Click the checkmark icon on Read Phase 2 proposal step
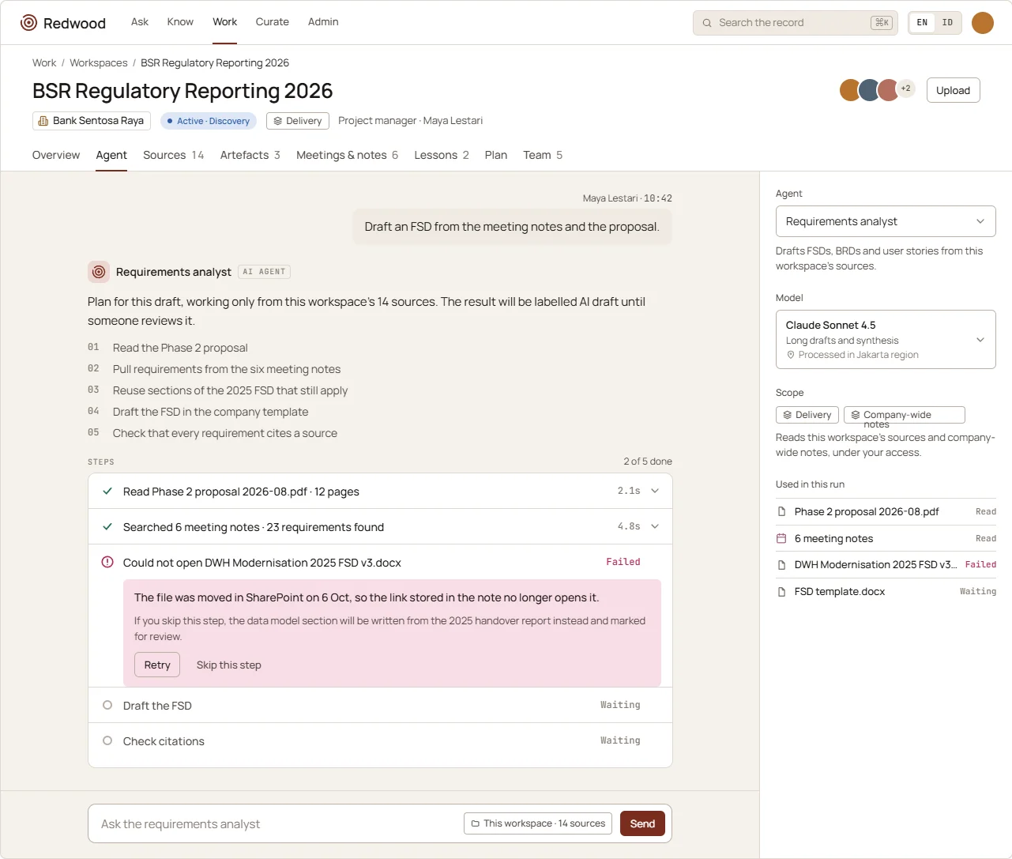1012x859 pixels. coord(107,491)
